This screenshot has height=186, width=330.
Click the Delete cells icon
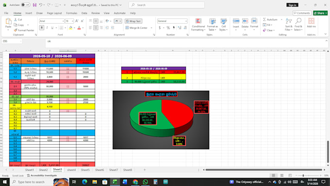245,21
